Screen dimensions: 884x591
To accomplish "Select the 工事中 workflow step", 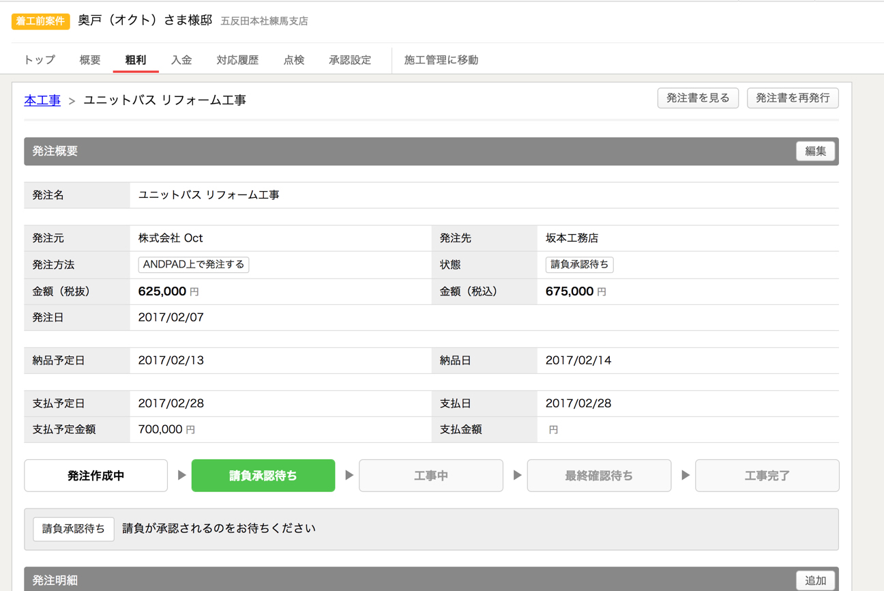I will pos(431,476).
